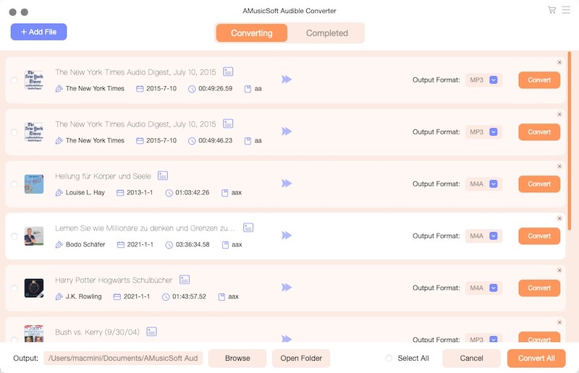Select the Bodo Schäfer audiobook radio button

(x=14, y=236)
